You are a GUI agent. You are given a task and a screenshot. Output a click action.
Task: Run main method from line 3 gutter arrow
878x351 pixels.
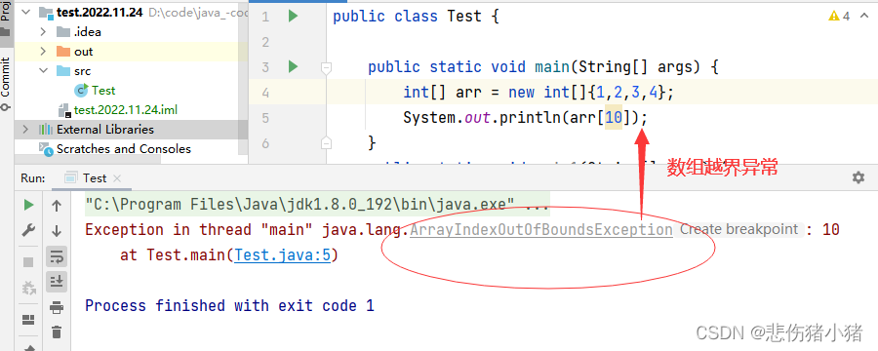293,67
